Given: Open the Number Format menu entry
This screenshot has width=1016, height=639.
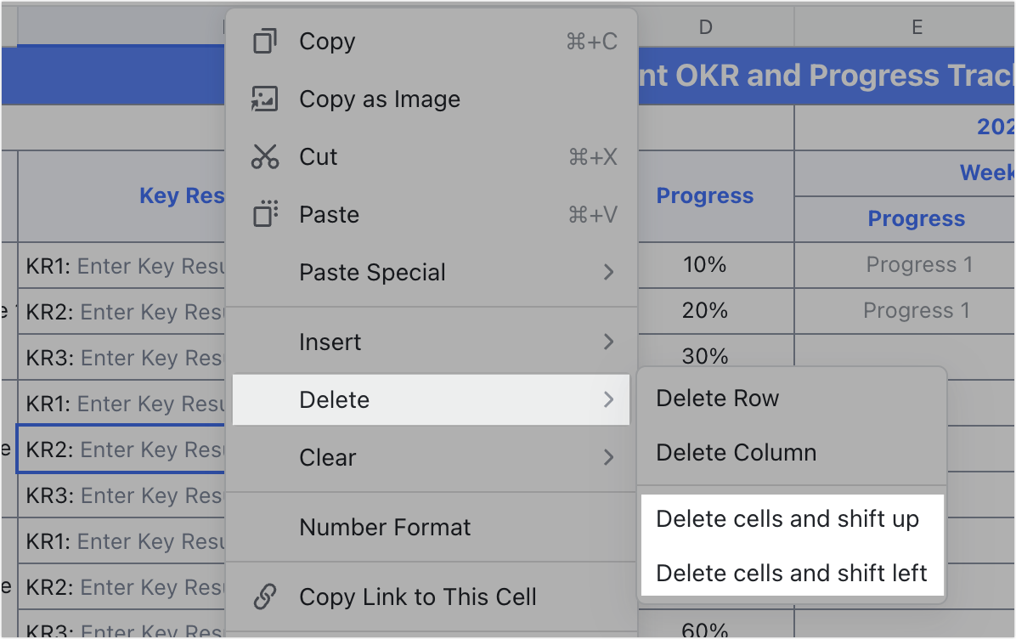Looking at the screenshot, I should tap(384, 528).
